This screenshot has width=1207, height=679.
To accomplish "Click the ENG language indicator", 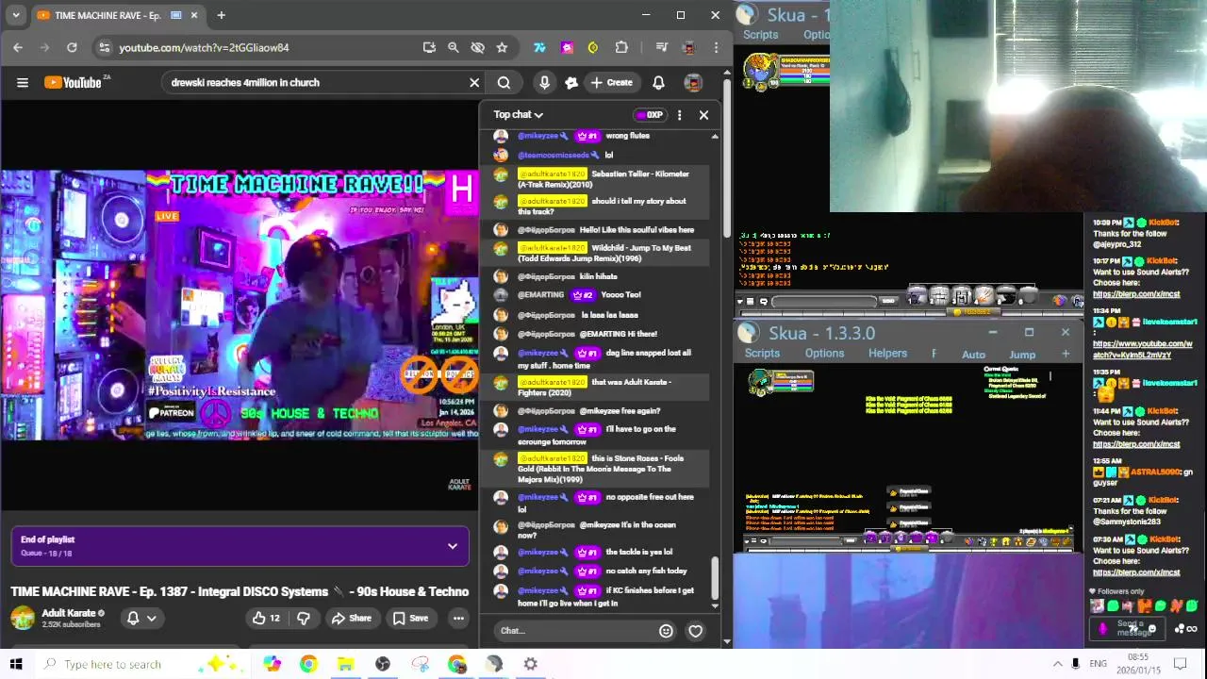I will tap(1098, 664).
